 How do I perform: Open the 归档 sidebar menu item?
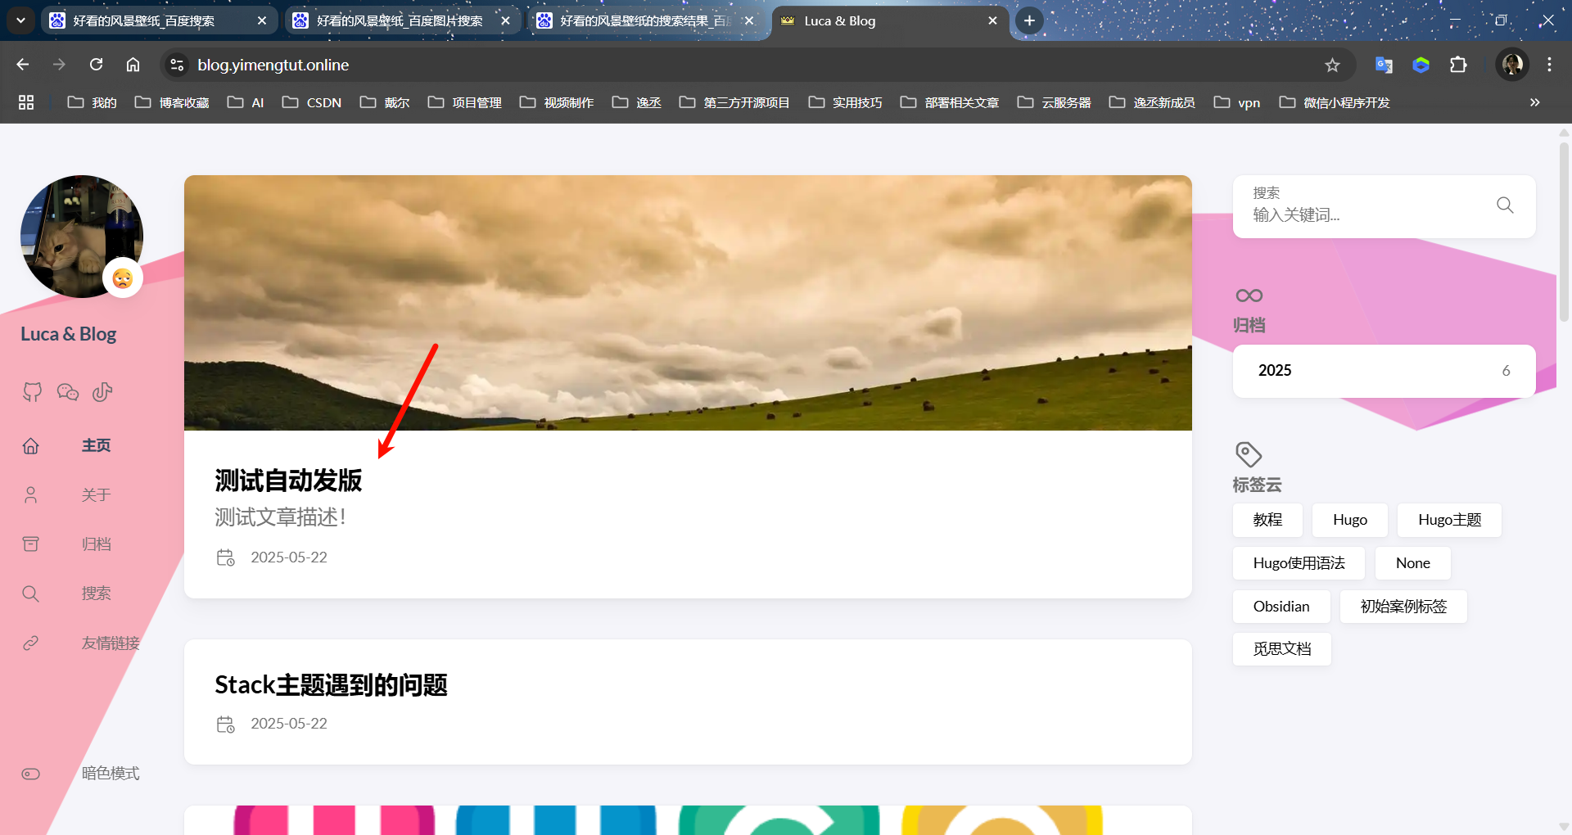[96, 544]
